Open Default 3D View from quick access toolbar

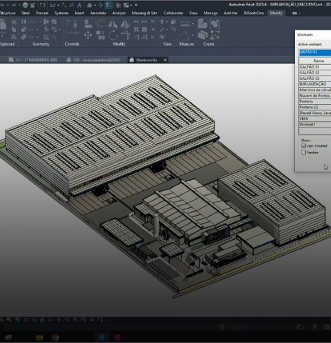[x=90, y=5]
